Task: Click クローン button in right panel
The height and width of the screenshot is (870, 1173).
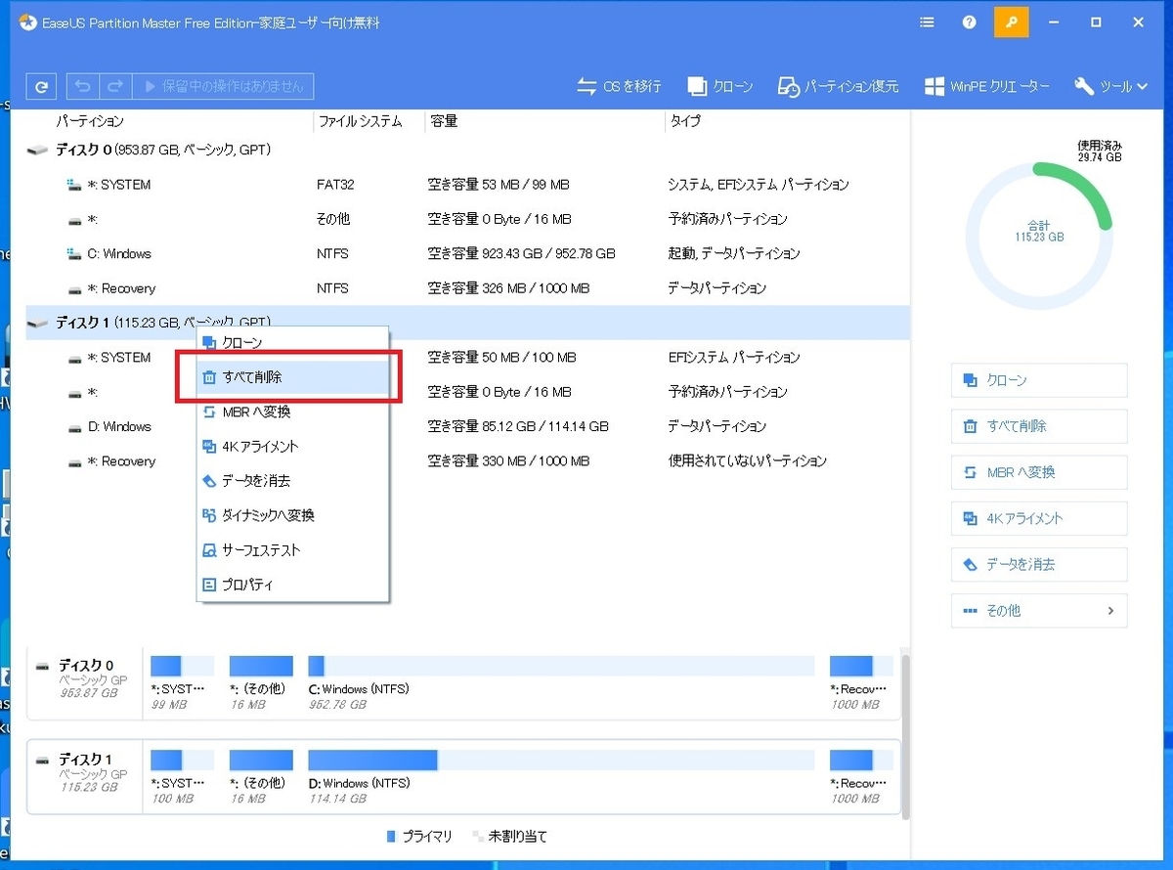Action: [x=1039, y=380]
